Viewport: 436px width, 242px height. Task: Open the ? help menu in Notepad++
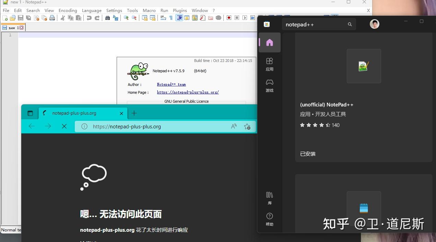[x=214, y=10]
